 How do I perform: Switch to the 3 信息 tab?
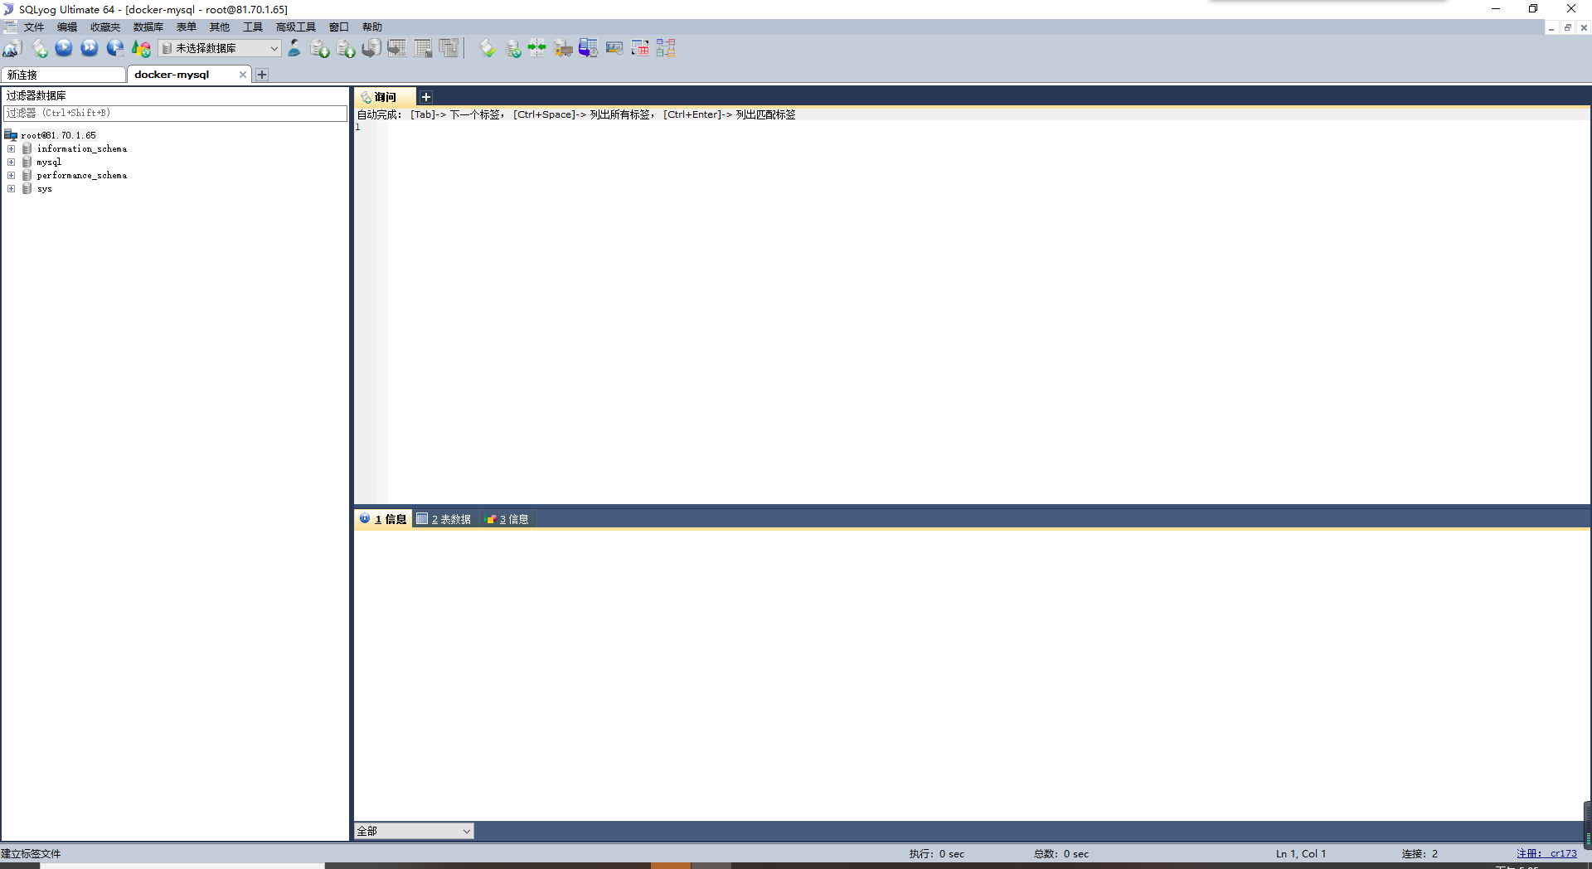(508, 519)
